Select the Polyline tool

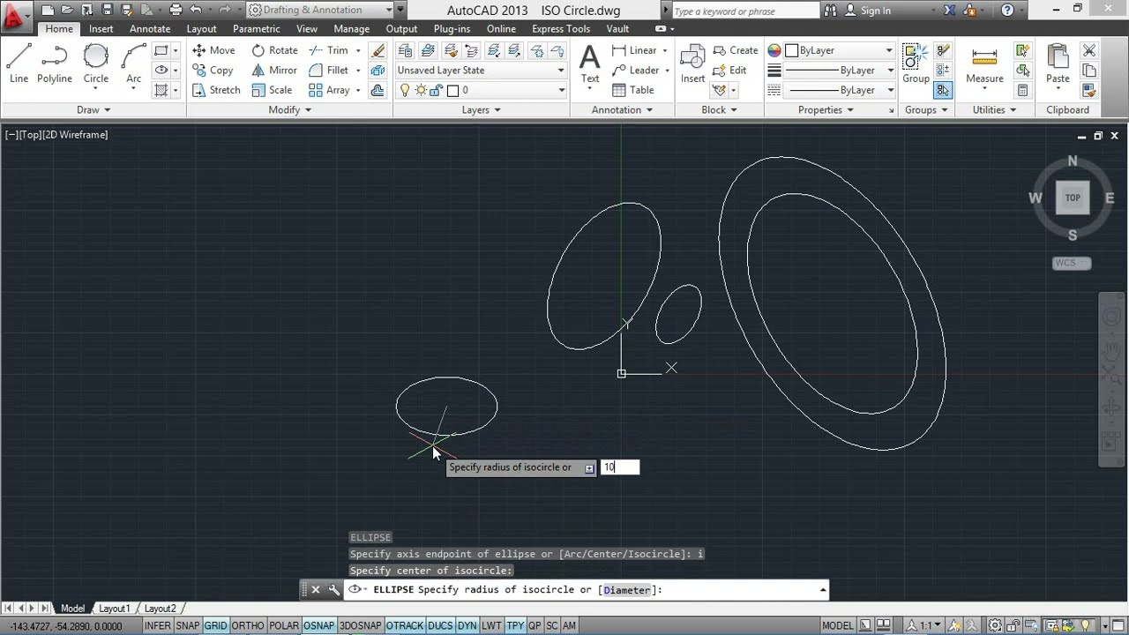pyautogui.click(x=54, y=63)
